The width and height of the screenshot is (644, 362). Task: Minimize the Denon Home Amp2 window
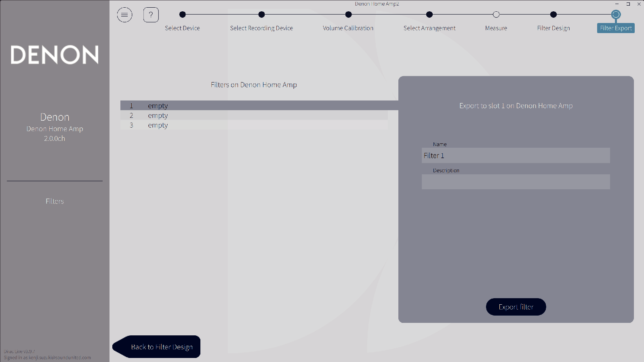(x=617, y=4)
